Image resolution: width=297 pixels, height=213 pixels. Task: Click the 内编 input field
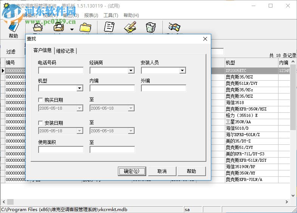[x=112, y=88]
